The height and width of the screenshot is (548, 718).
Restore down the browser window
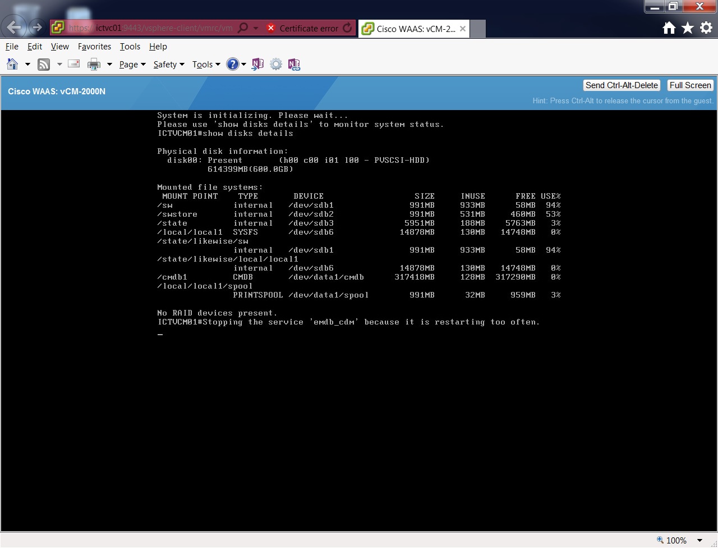pyautogui.click(x=673, y=7)
